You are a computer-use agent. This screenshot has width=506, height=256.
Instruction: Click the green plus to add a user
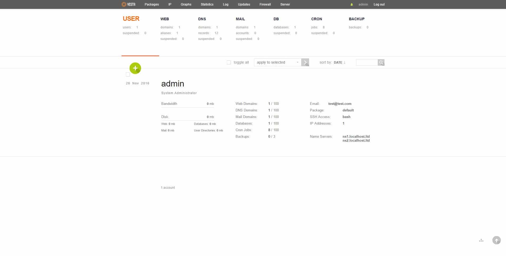(x=135, y=68)
